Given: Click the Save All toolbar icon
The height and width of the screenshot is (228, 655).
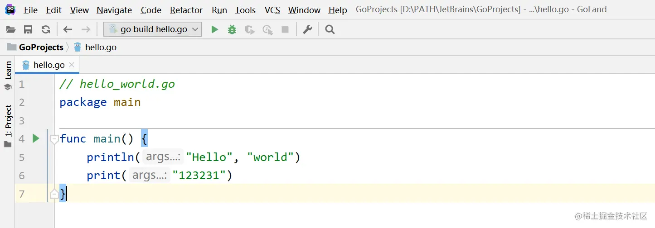Looking at the screenshot, I should coord(28,30).
